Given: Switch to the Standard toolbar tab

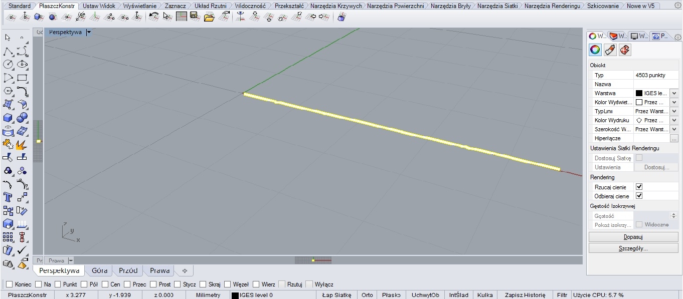Looking at the screenshot, I should 20,6.
